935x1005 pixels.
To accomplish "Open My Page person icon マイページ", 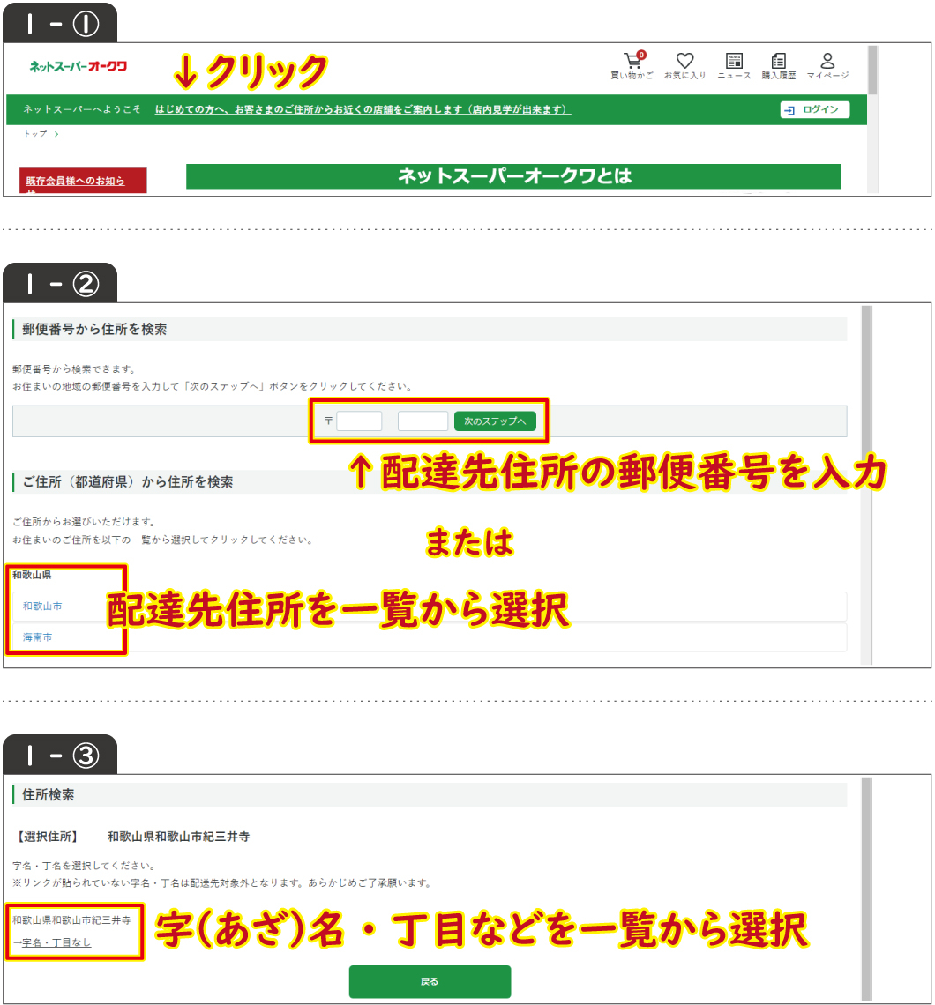I will 827,65.
